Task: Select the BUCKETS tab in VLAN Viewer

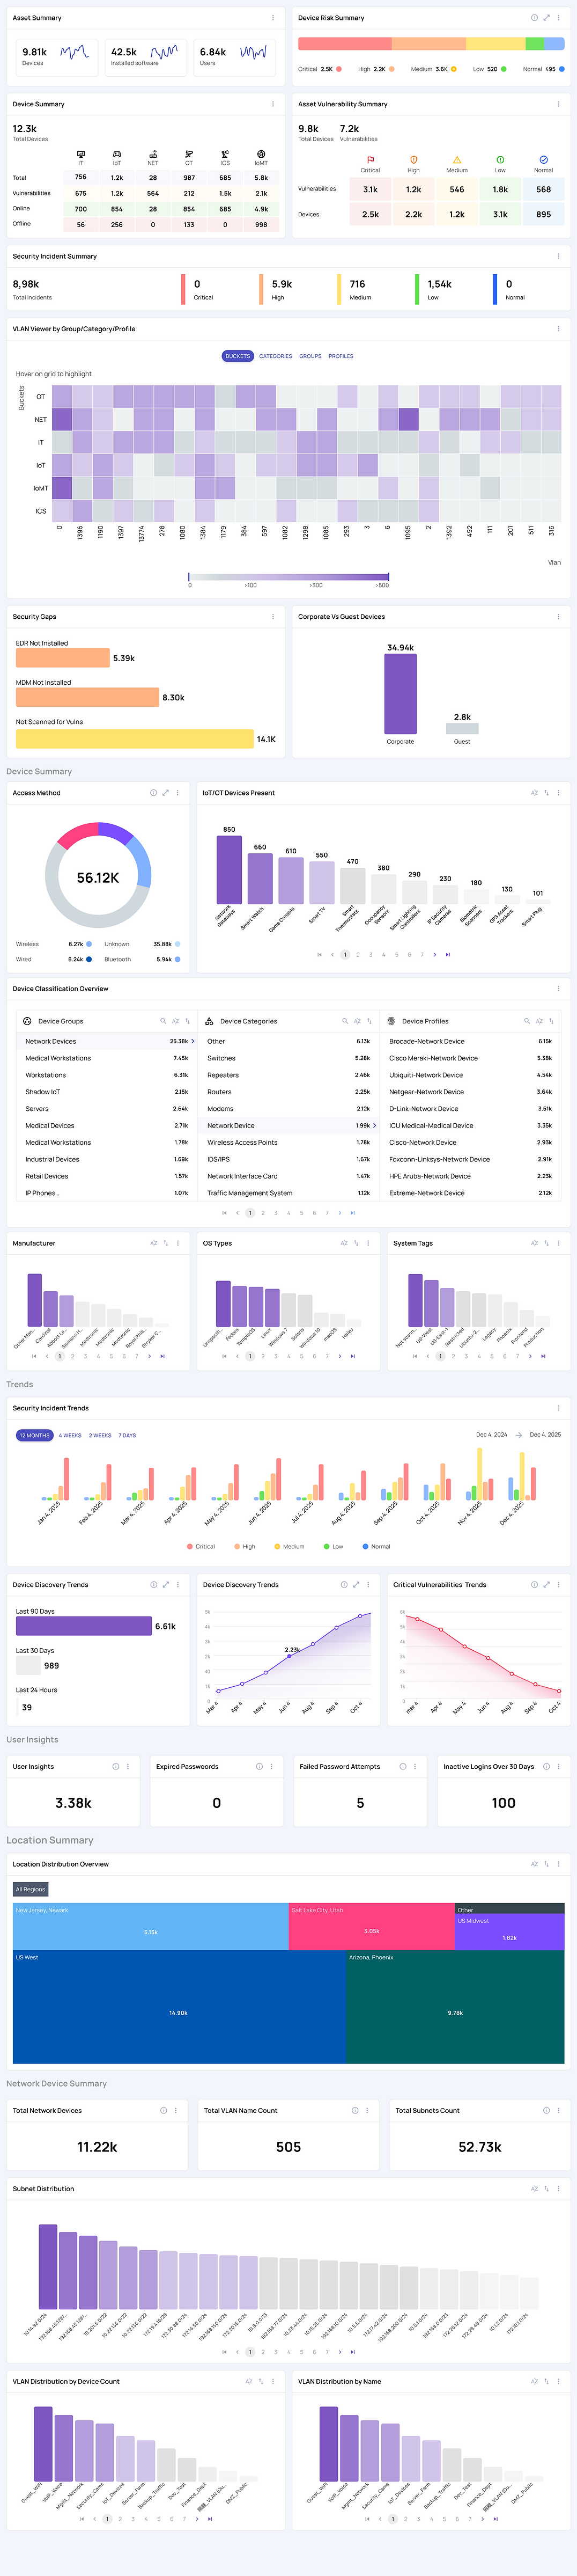Action: click(x=238, y=356)
